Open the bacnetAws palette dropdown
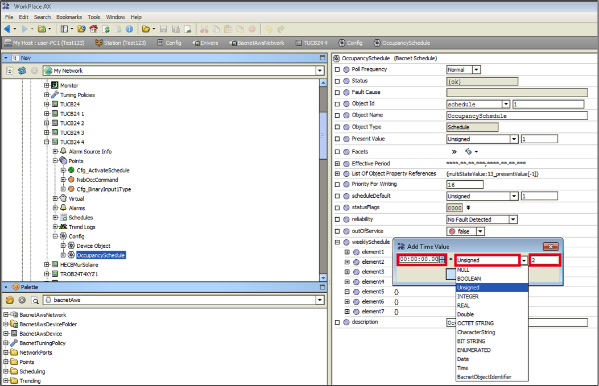This screenshot has width=599, height=386. coord(320,300)
